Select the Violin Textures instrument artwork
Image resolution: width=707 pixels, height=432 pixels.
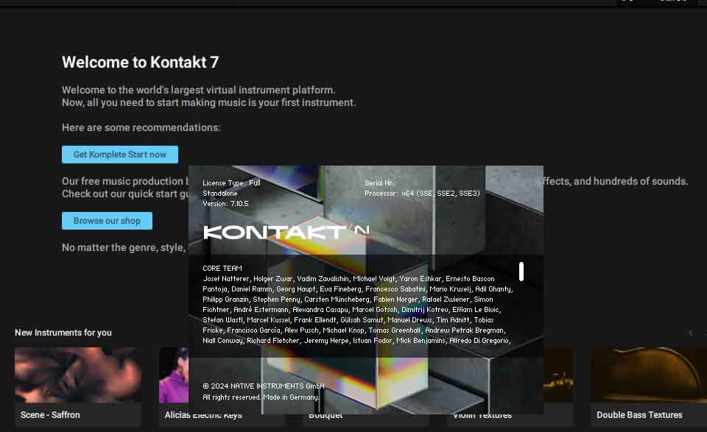(558, 375)
